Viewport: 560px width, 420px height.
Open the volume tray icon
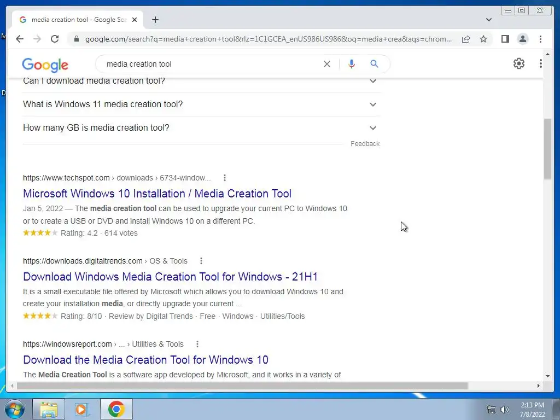(x=505, y=409)
